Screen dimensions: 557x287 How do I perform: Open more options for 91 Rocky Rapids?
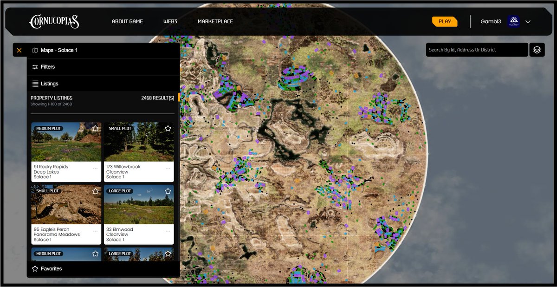pos(96,168)
